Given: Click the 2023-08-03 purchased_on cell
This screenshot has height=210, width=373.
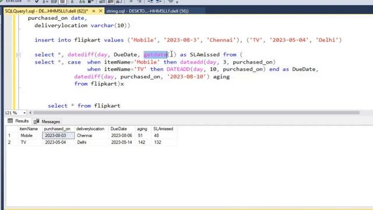Looking at the screenshot, I should (58, 135).
